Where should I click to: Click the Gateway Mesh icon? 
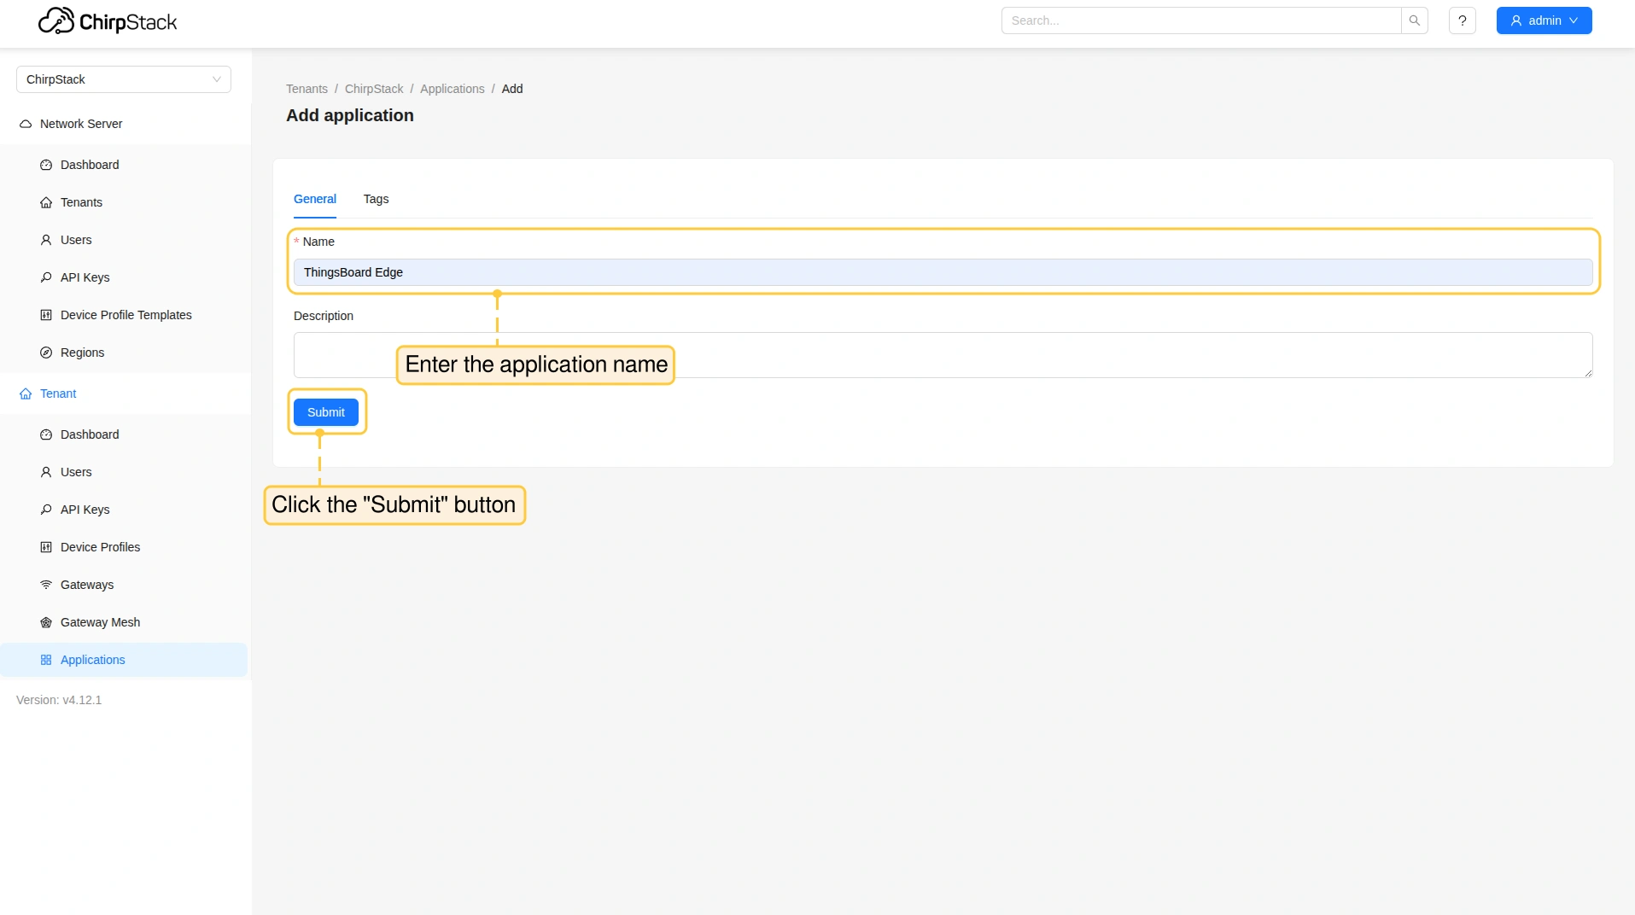(46, 622)
